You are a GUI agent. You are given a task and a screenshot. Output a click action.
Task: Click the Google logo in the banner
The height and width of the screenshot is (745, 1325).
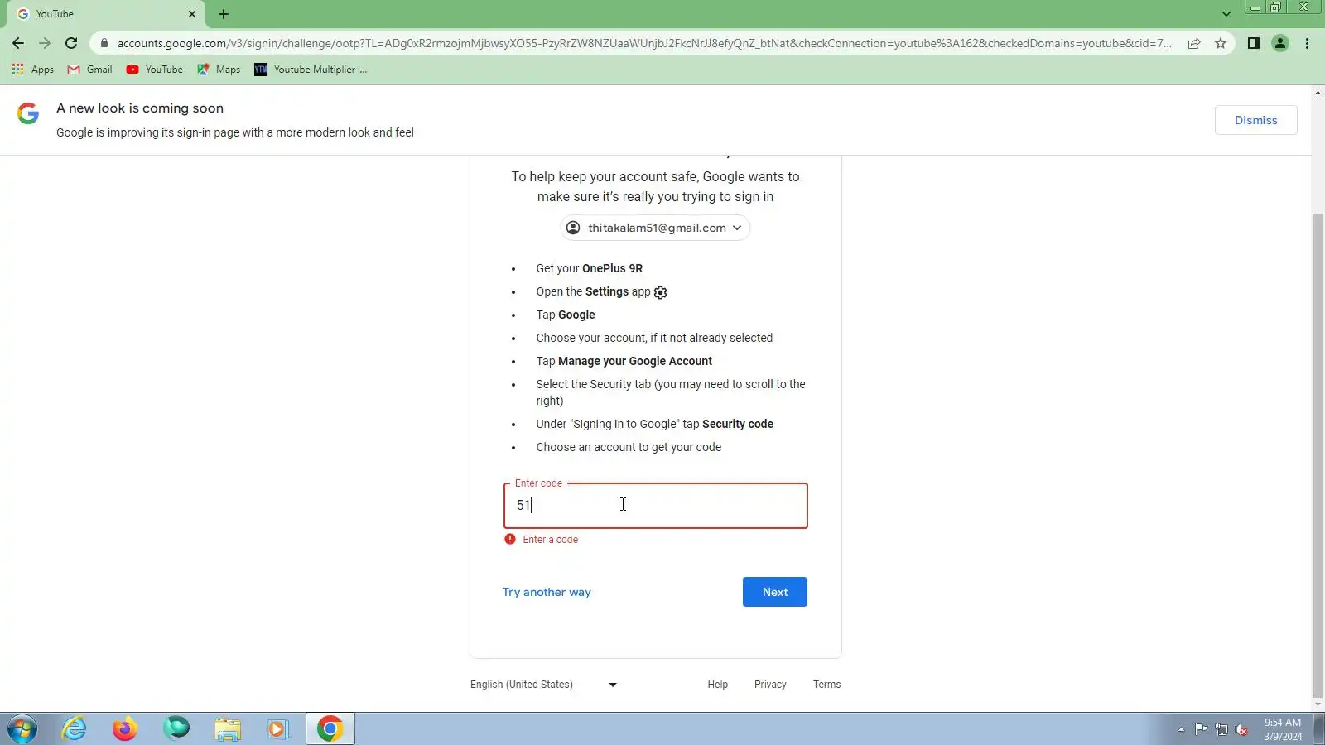(x=28, y=113)
